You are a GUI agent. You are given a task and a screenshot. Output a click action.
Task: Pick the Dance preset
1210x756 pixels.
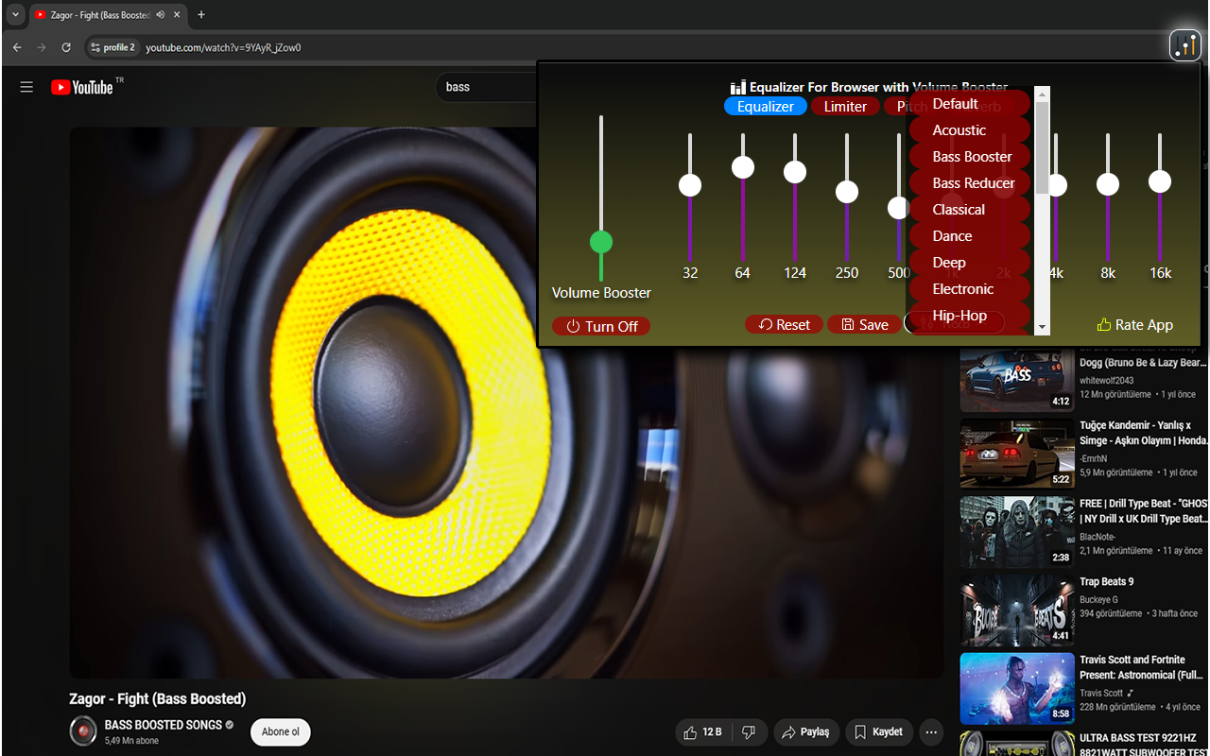[969, 236]
